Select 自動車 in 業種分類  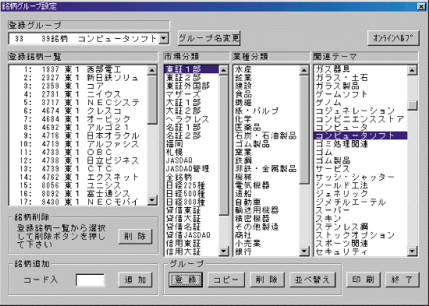click(x=267, y=202)
